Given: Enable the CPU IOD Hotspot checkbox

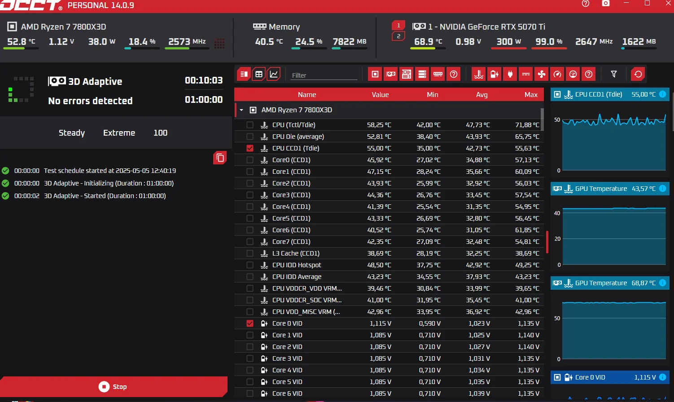Looking at the screenshot, I should (x=250, y=265).
